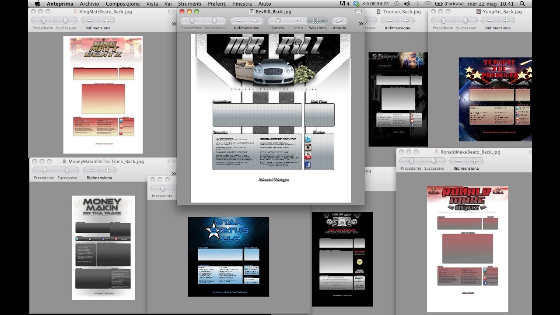This screenshot has width=560, height=315.
Task: Toggle toolbar pill button of KingMattBeatz_Back window
Action: pyautogui.click(x=171, y=12)
